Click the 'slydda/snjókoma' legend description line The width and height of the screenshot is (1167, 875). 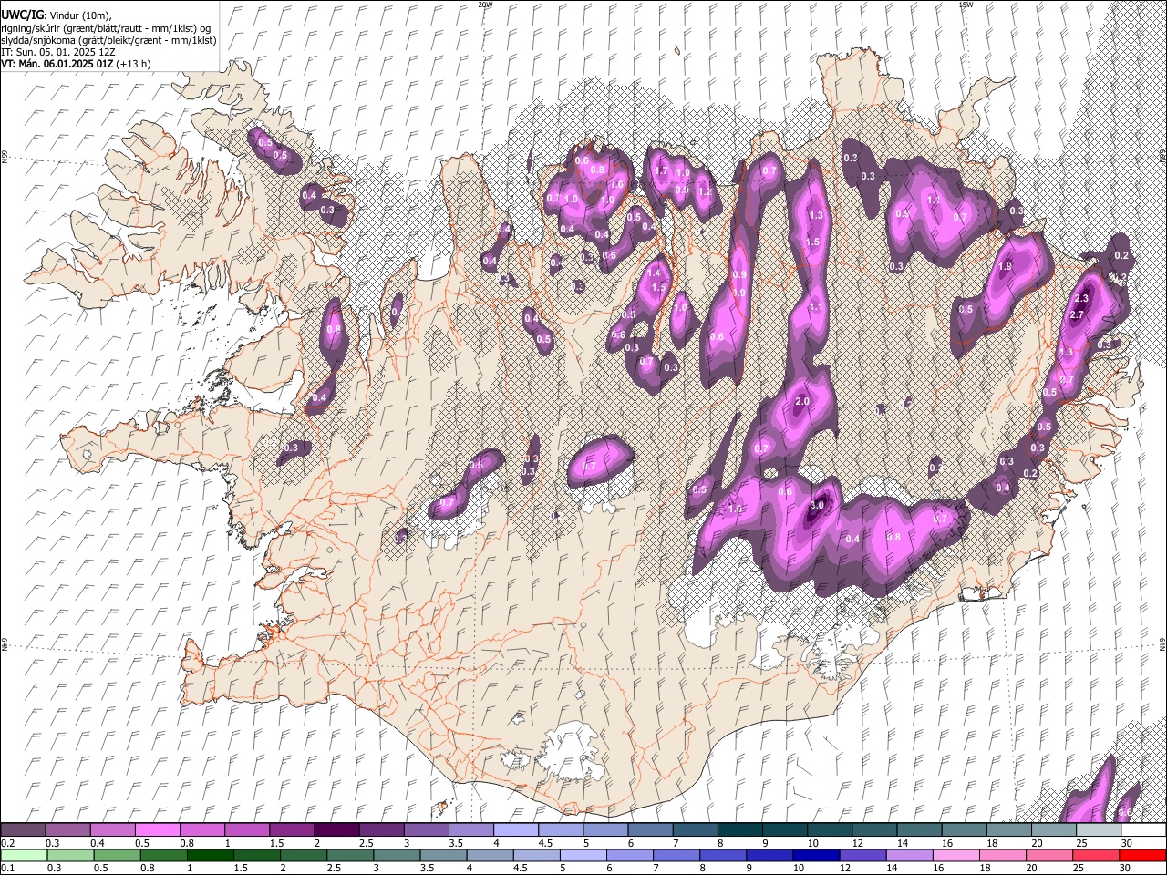(x=109, y=40)
